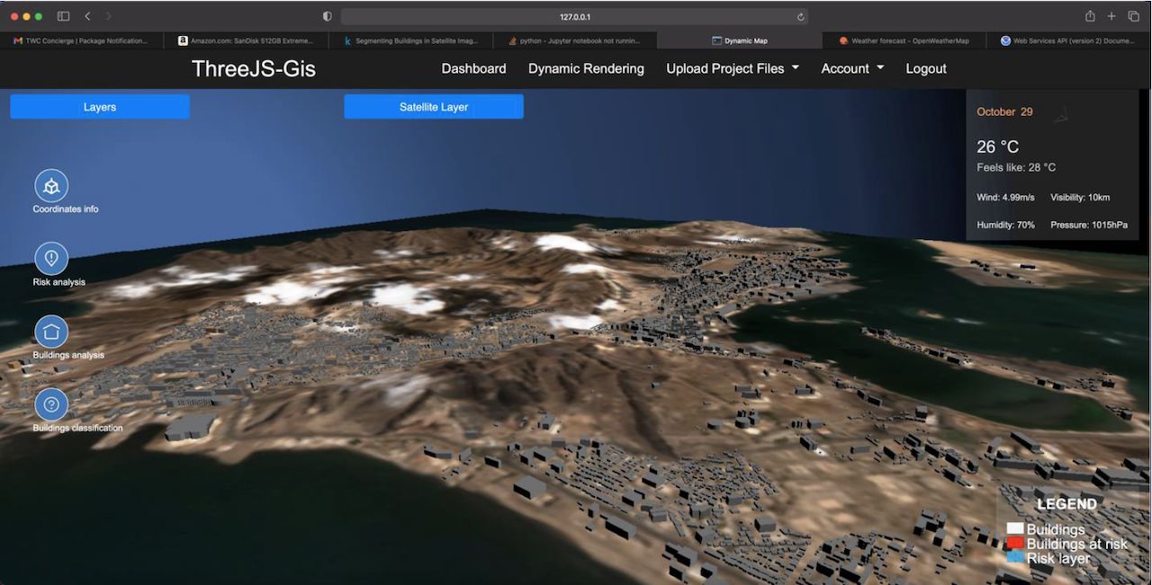1152x585 pixels.
Task: Click the browser Share icon
Action: point(1090,16)
